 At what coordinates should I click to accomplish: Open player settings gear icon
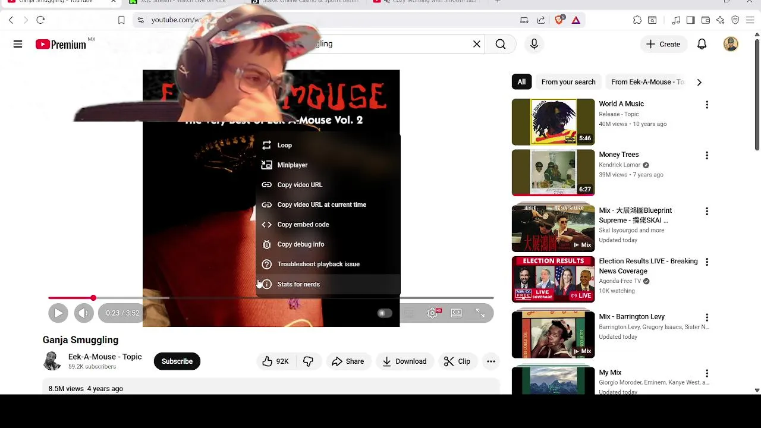[433, 313]
